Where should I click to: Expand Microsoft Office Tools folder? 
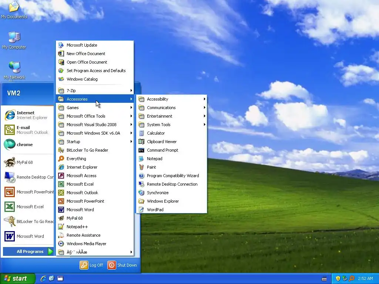point(95,116)
